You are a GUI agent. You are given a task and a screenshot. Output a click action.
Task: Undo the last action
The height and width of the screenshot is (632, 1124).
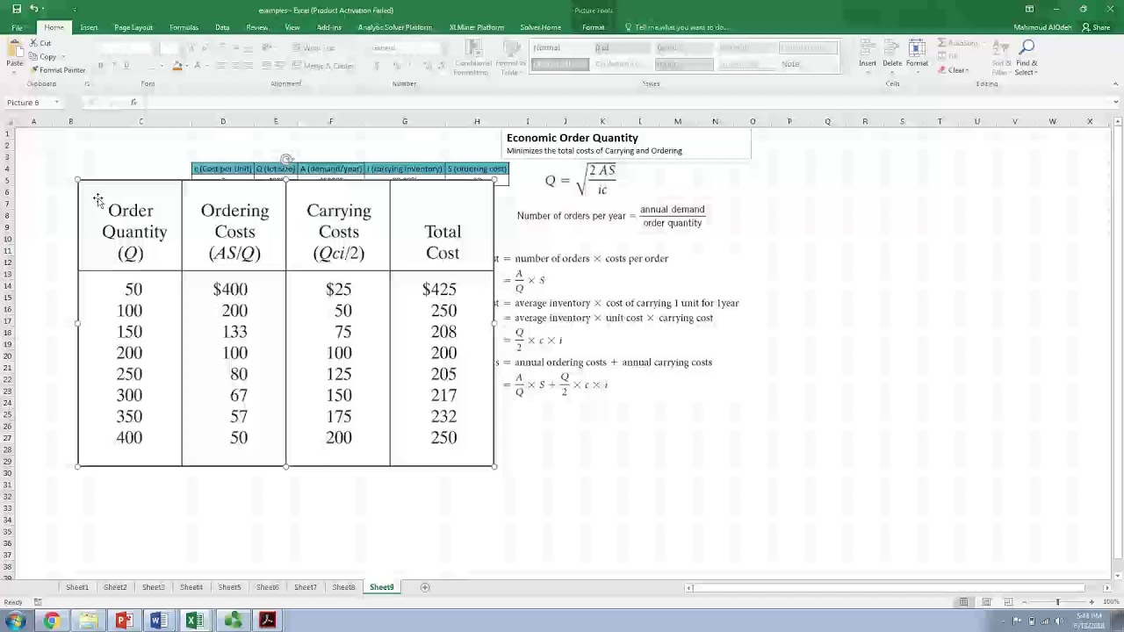[33, 9]
